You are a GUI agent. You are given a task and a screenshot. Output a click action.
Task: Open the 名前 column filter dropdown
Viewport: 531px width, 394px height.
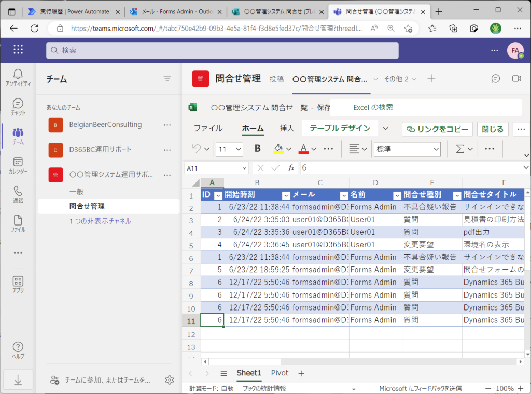pos(397,195)
